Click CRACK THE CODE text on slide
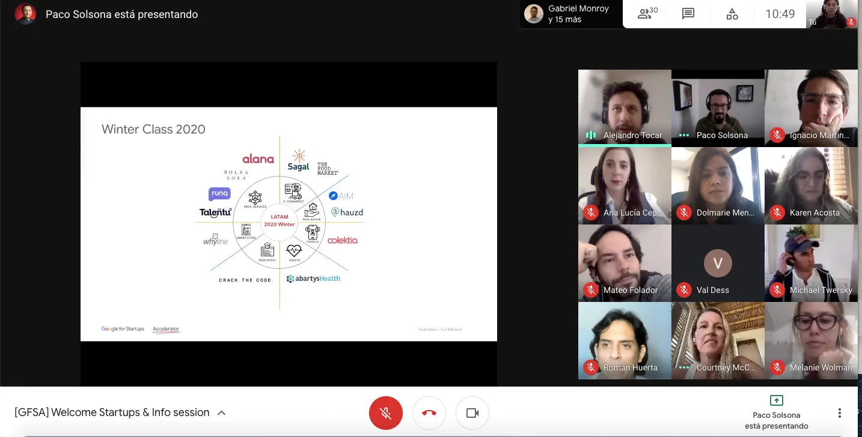 [246, 280]
